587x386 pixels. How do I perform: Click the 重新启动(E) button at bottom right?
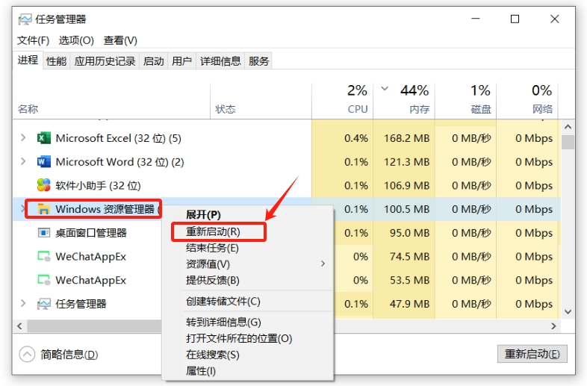click(x=532, y=354)
